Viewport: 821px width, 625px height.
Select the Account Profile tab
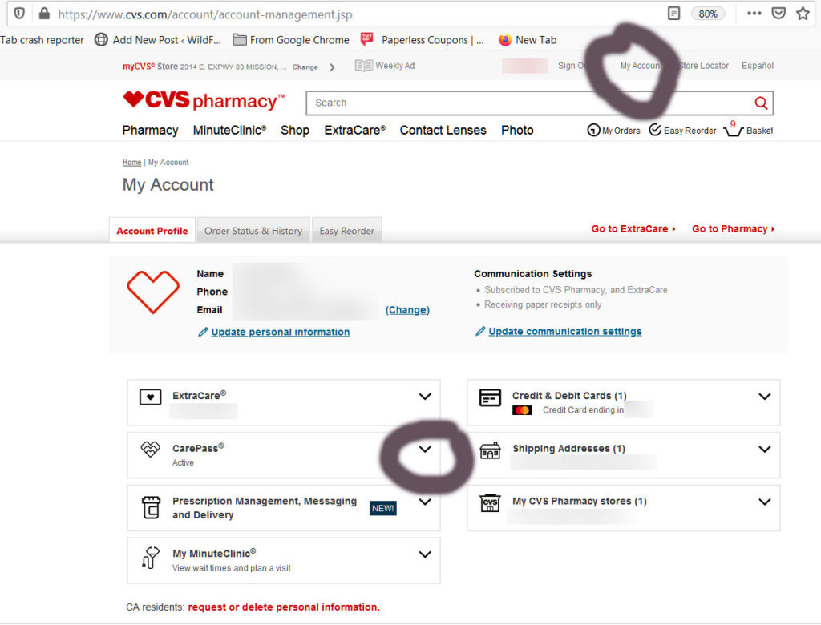pos(152,231)
